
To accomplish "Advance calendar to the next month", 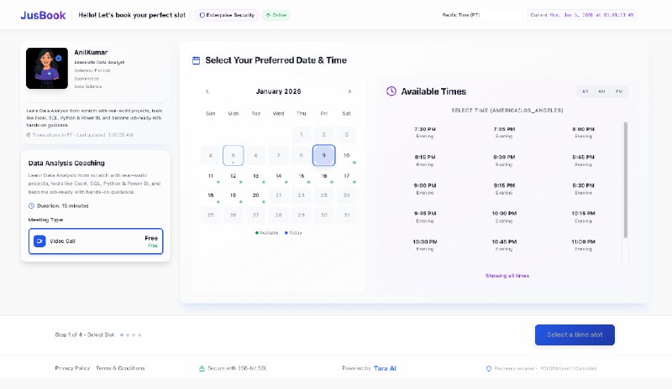I will pyautogui.click(x=349, y=91).
